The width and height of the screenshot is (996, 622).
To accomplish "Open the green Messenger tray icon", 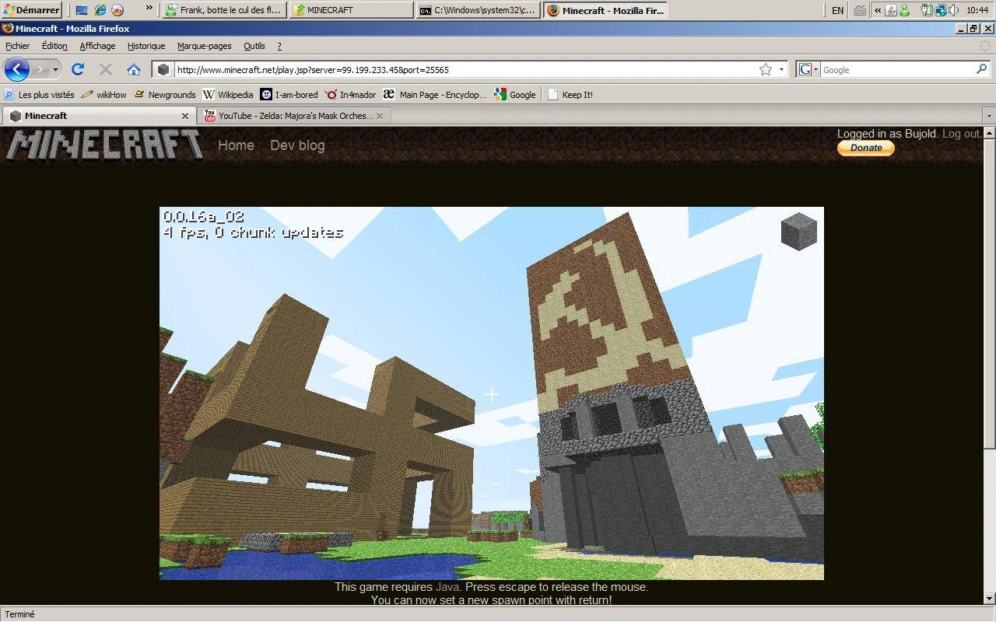I will pos(904,10).
